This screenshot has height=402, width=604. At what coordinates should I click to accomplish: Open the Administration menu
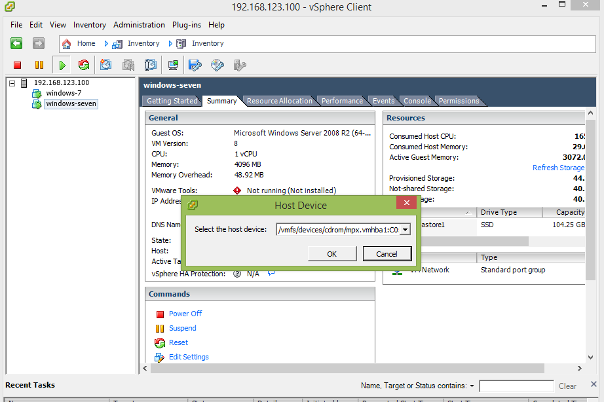coord(139,25)
